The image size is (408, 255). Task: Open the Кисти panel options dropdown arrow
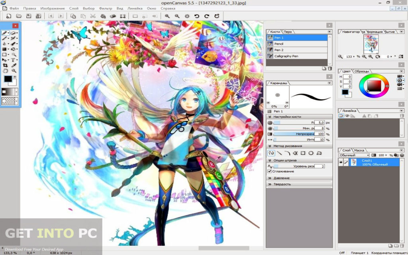coord(330,32)
